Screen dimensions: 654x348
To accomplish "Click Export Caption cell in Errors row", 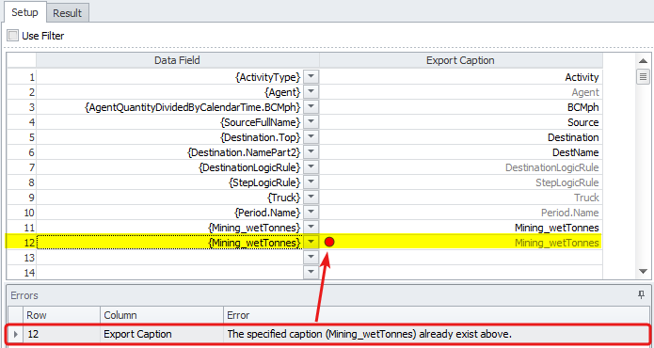I will [162, 334].
